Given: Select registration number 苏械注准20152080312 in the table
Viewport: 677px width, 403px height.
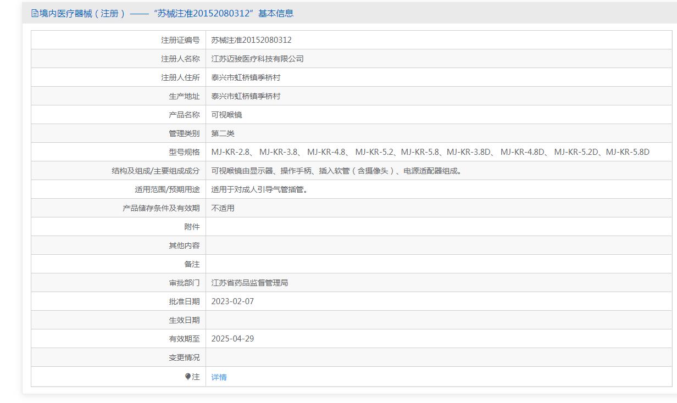Looking at the screenshot, I should [x=251, y=40].
